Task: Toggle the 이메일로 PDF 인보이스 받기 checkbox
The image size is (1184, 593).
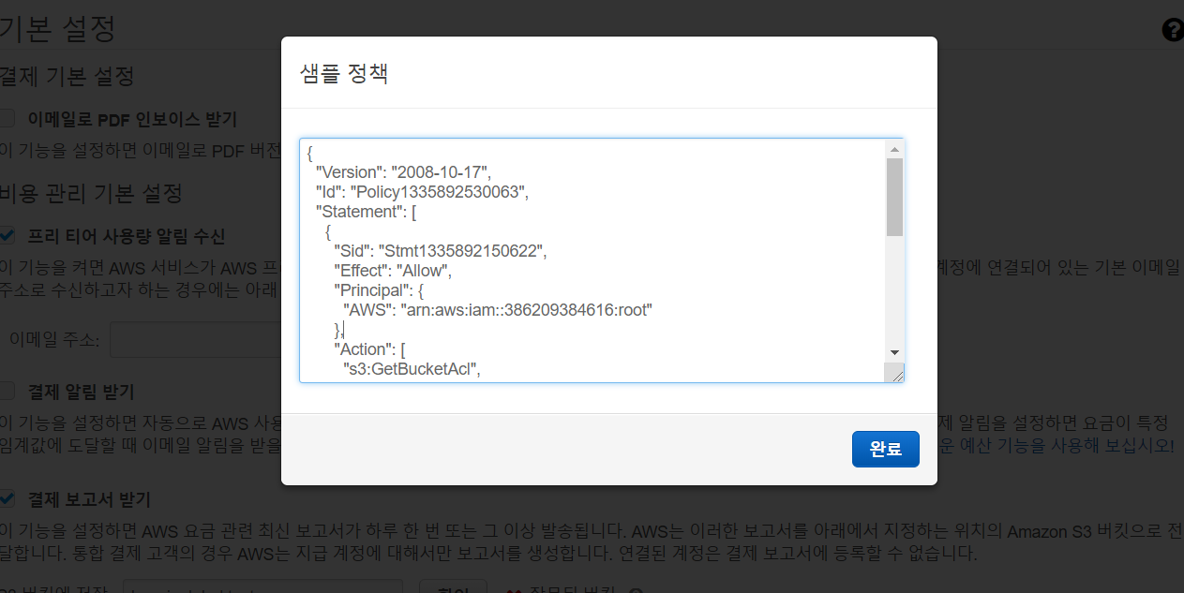Action: (7, 119)
